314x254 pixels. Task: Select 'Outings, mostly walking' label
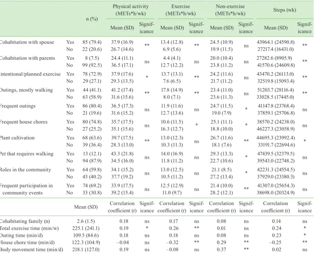click(x=26, y=90)
